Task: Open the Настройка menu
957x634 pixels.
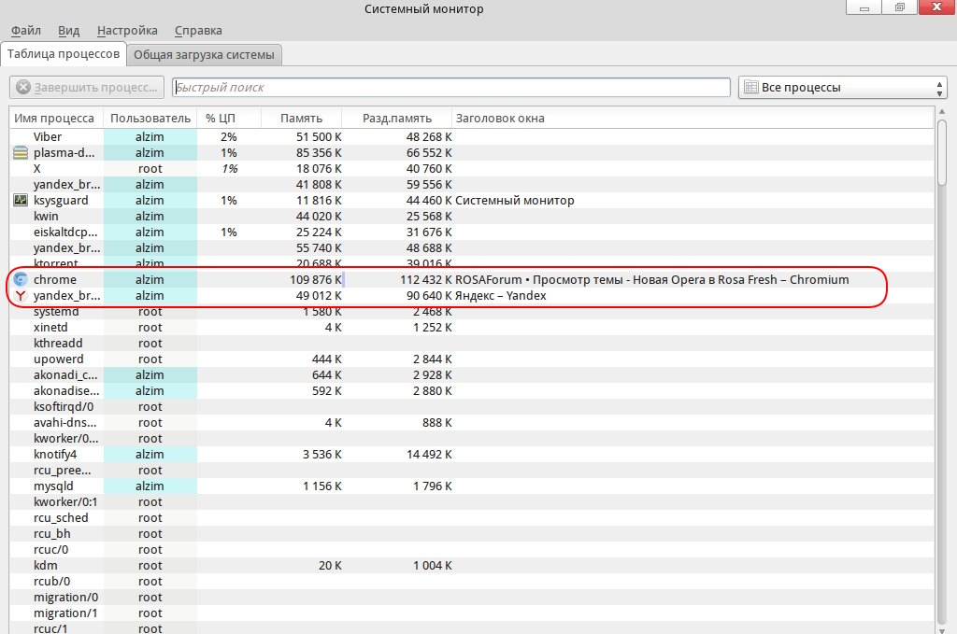Action: point(127,31)
